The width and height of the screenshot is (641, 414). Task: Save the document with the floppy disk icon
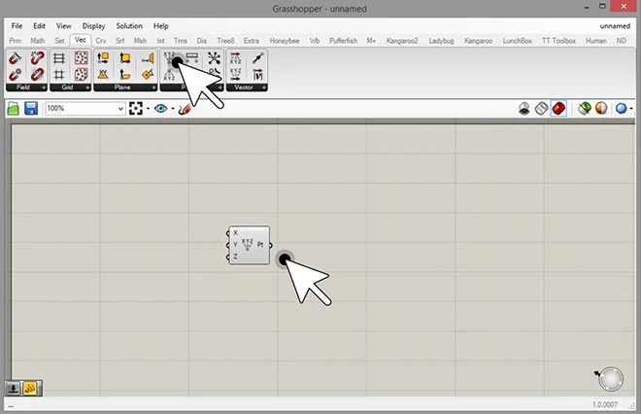(31, 109)
